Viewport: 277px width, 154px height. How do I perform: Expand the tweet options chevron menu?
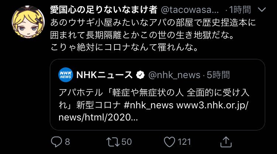262,10
